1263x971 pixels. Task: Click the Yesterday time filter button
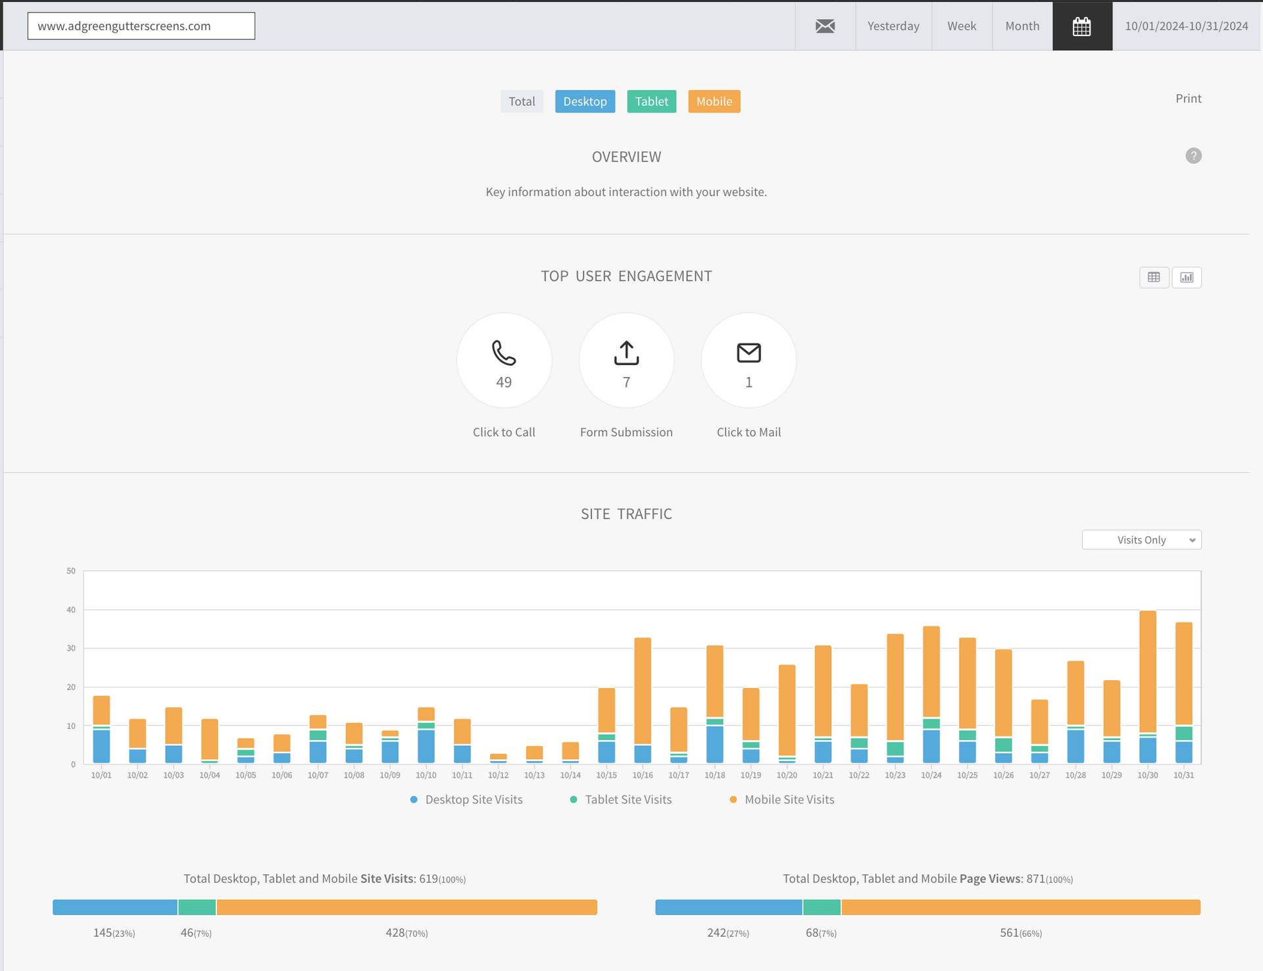coord(892,26)
